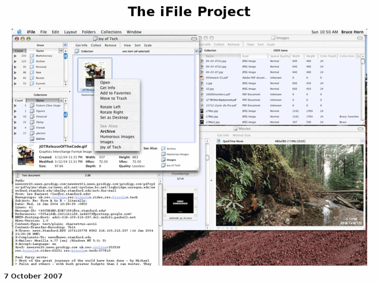
Task: Toggle toolbar pill button in Images window
Action: click(360, 38)
